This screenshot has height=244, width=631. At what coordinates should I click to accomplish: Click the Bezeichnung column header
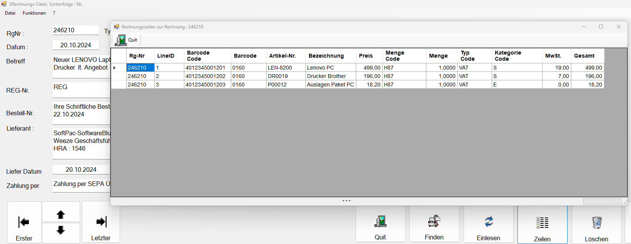point(331,56)
